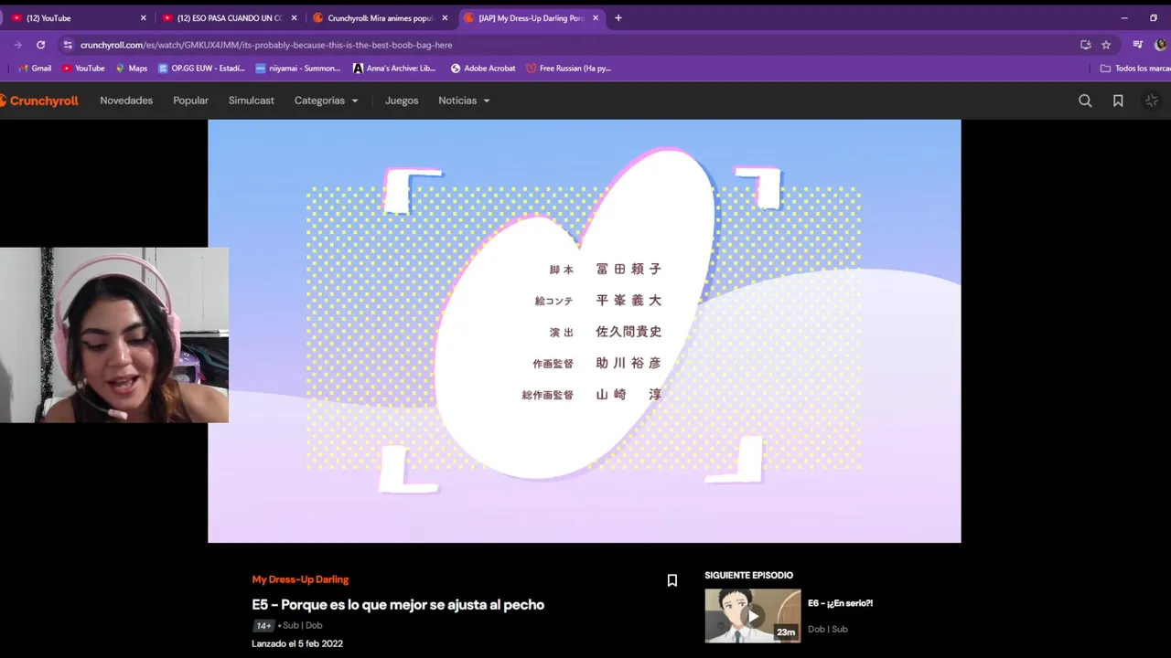
Task: Open the OP.GG EUW bookmark
Action: tap(201, 68)
